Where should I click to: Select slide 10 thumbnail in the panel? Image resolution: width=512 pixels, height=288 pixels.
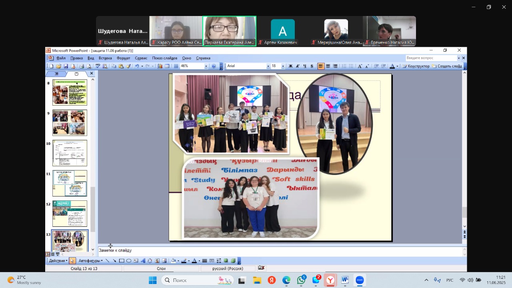pos(70,153)
